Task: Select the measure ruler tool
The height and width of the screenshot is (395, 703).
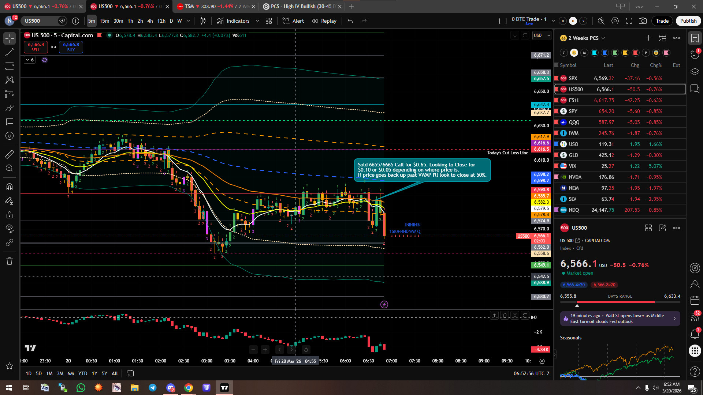Action: point(10,154)
